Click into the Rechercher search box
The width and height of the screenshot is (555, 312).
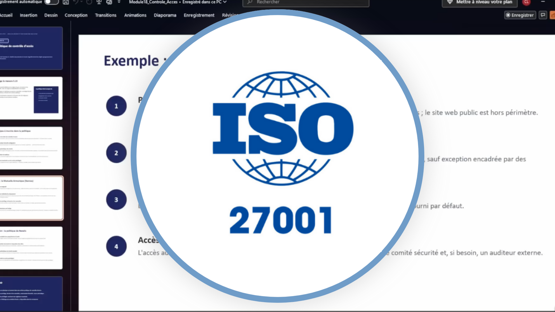306,3
